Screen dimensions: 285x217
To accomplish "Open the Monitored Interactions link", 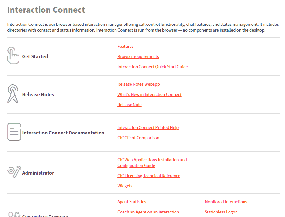I will (226, 202).
